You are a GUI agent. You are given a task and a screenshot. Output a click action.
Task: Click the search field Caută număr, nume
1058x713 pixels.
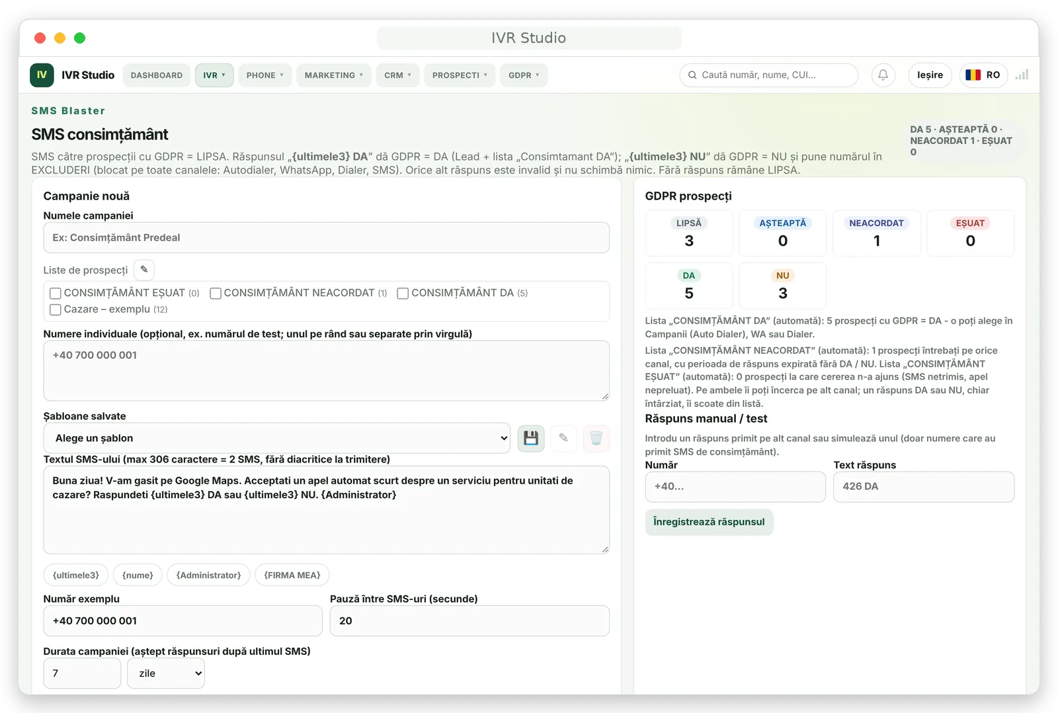pyautogui.click(x=769, y=75)
